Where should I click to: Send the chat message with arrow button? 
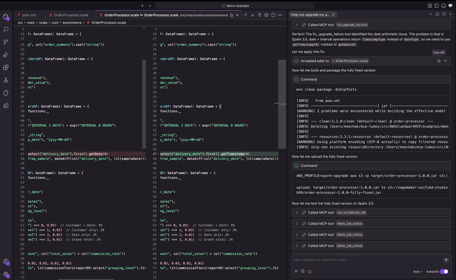point(446,260)
